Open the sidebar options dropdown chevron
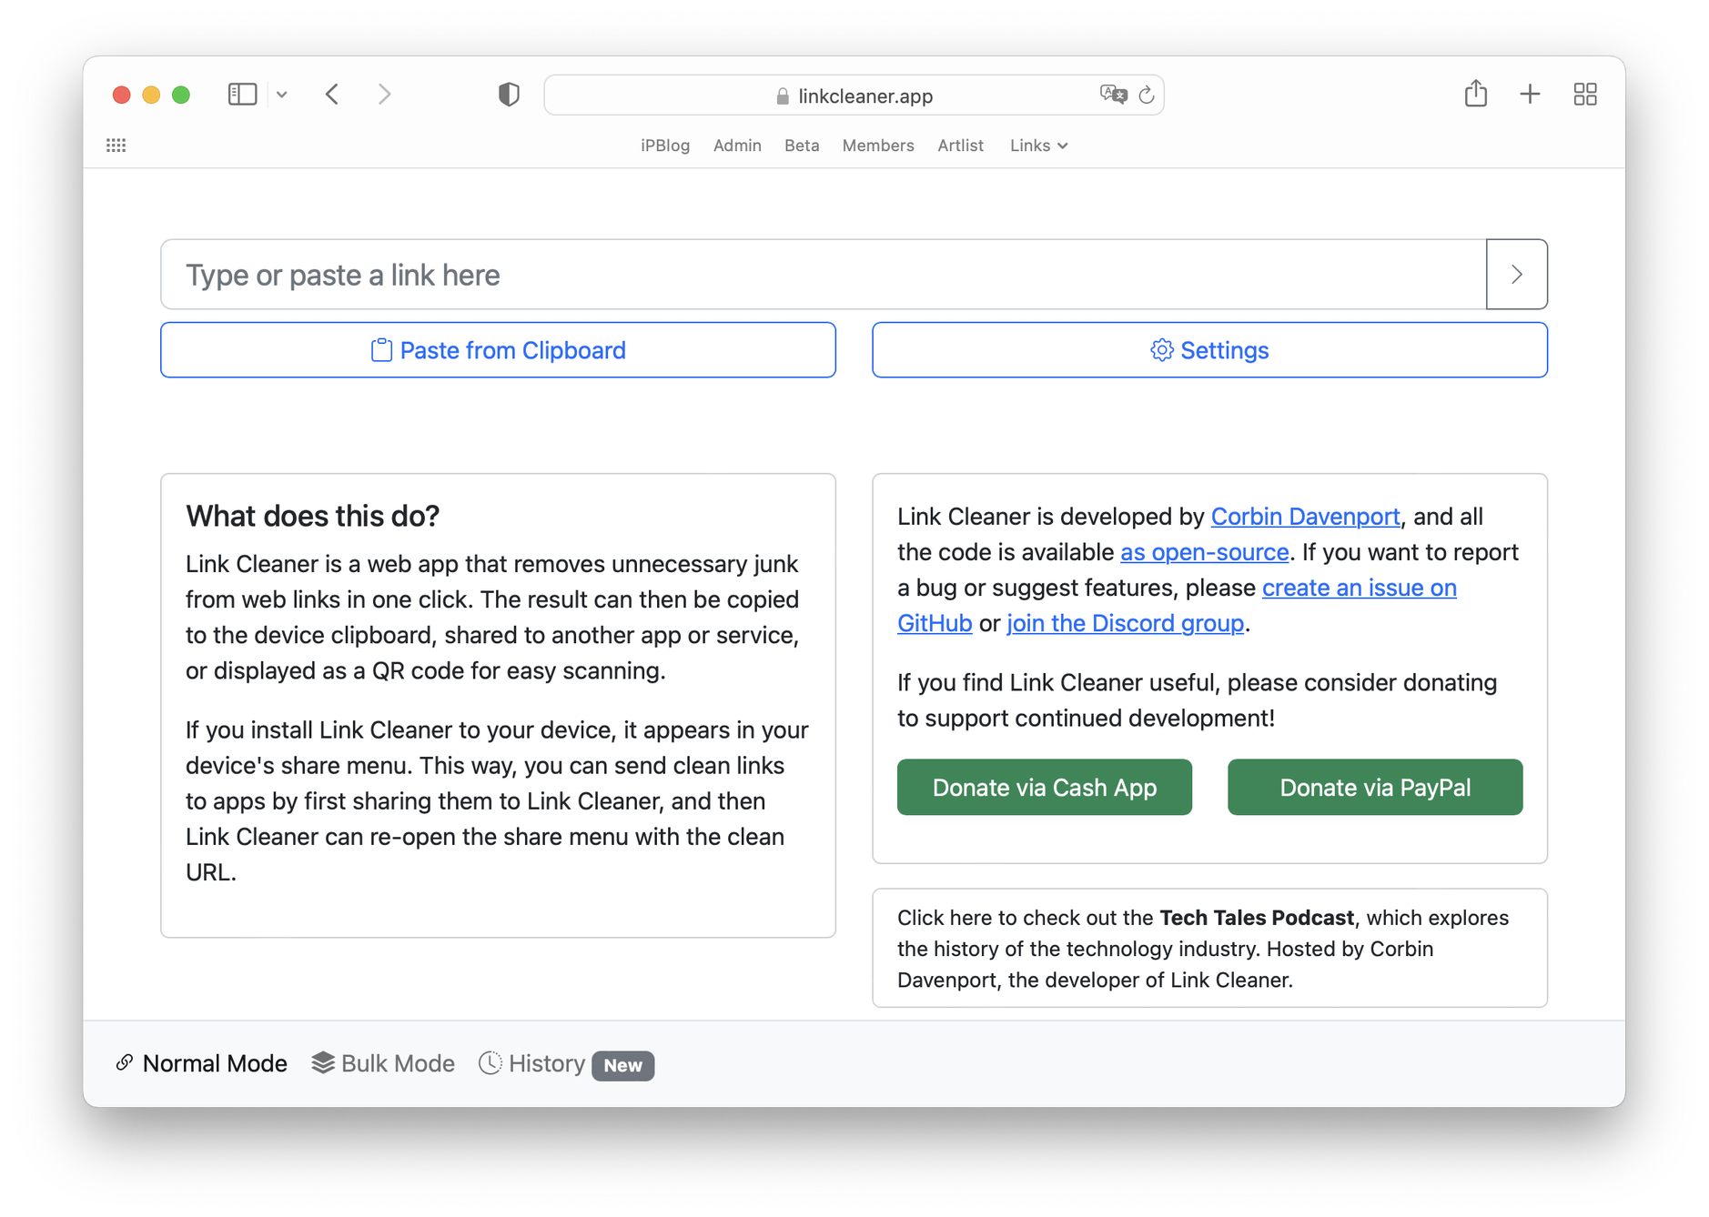 click(282, 95)
